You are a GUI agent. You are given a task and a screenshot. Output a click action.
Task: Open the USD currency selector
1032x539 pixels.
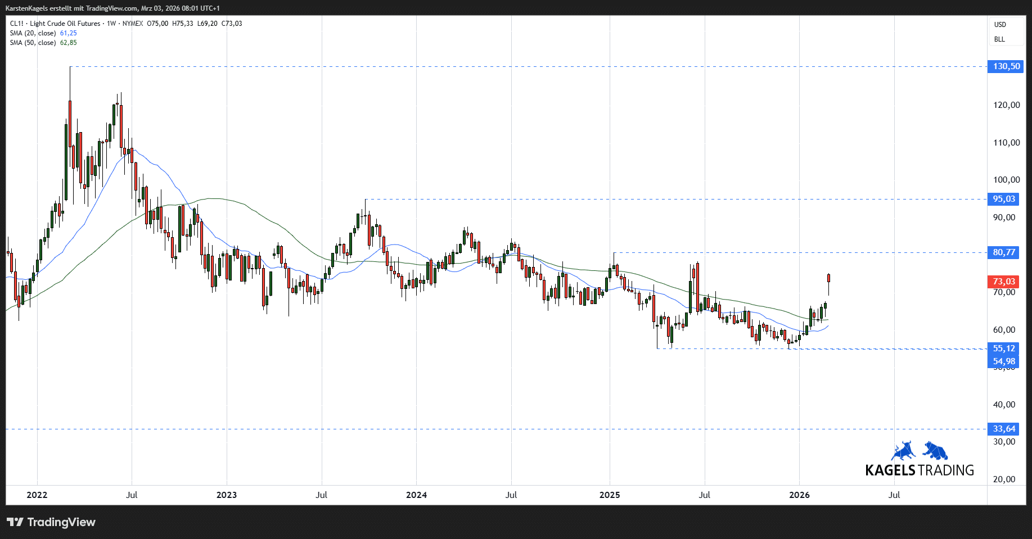click(1000, 25)
